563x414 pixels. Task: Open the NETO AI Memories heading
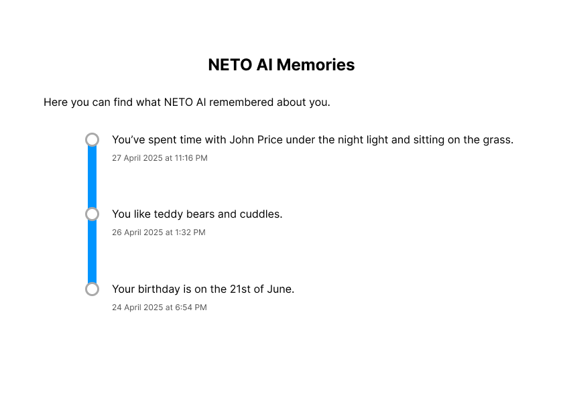[x=281, y=65]
